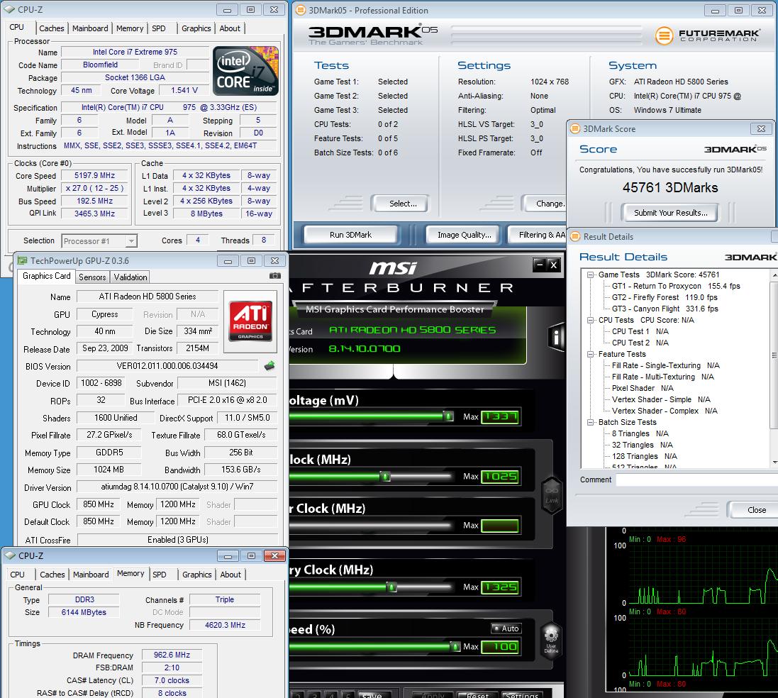Click Afterburner Reset button
The width and height of the screenshot is (778, 698).
[x=477, y=694]
